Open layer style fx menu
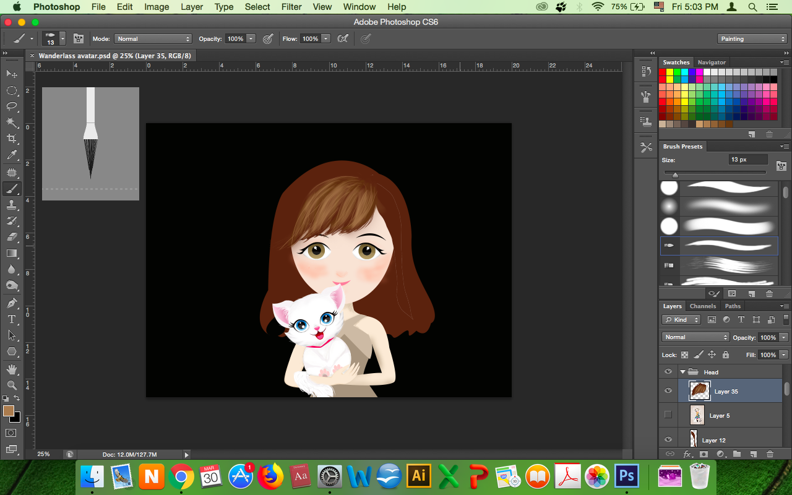Screen dimensions: 792x495 tap(687, 454)
